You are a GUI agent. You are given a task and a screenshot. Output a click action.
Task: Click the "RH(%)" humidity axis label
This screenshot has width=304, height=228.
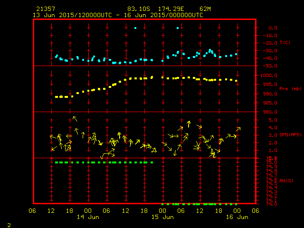tap(286, 180)
